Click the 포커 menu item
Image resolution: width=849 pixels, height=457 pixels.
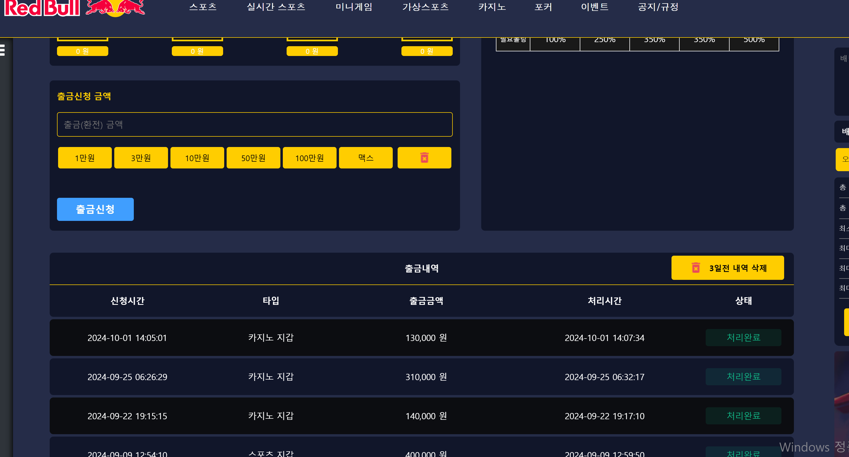[x=543, y=7]
